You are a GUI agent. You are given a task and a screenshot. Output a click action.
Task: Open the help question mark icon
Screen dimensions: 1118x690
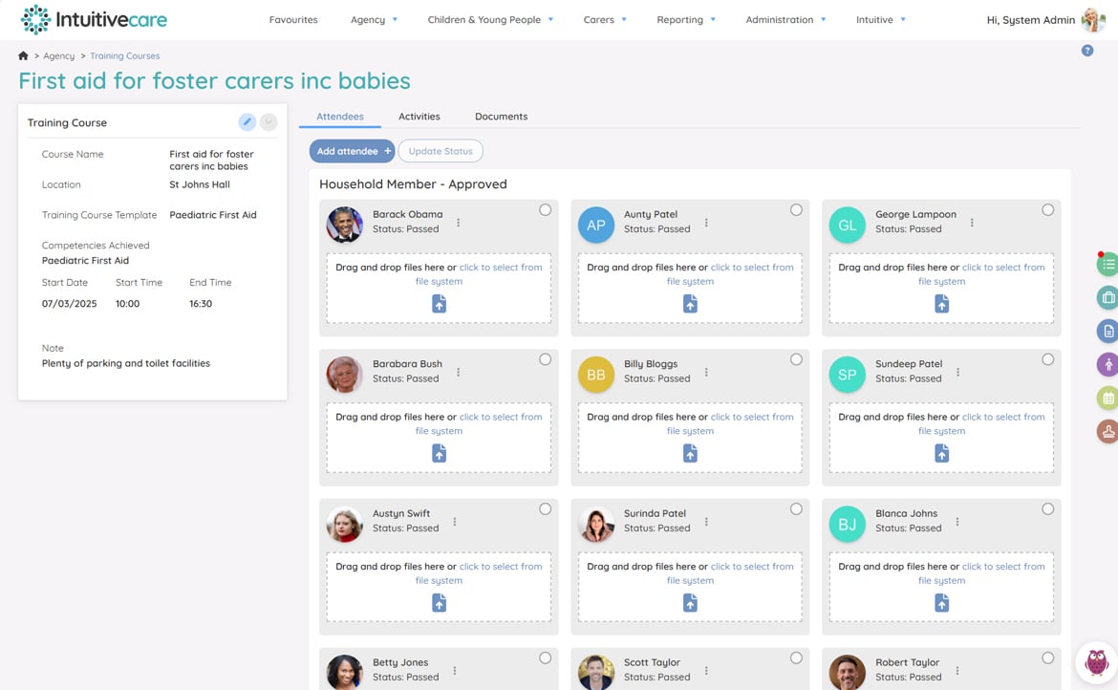click(1086, 51)
